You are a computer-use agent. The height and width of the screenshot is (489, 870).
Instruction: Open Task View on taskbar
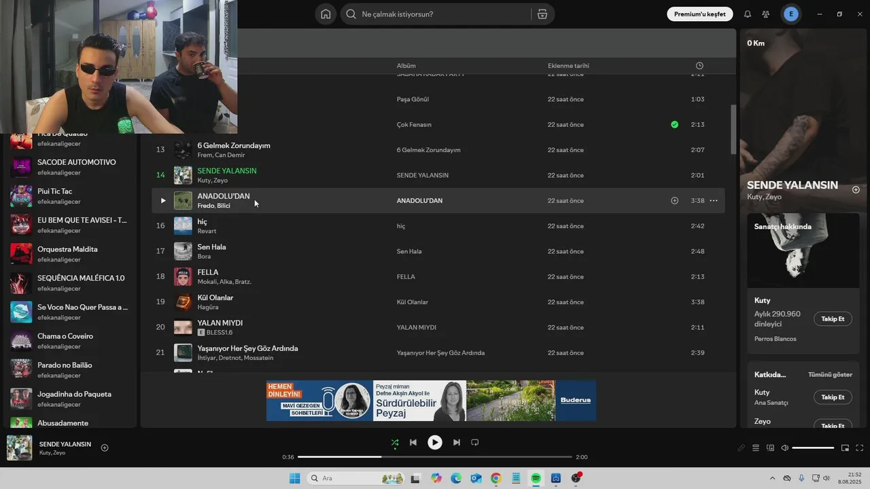(x=416, y=478)
